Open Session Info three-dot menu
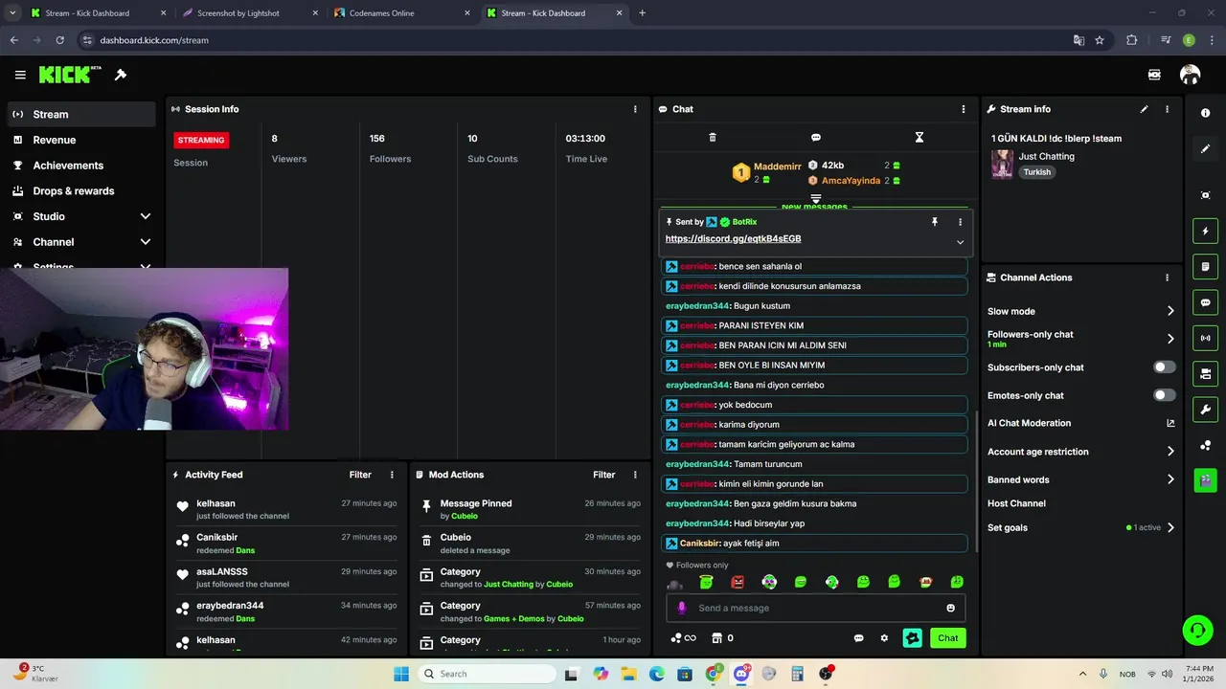 pos(635,109)
